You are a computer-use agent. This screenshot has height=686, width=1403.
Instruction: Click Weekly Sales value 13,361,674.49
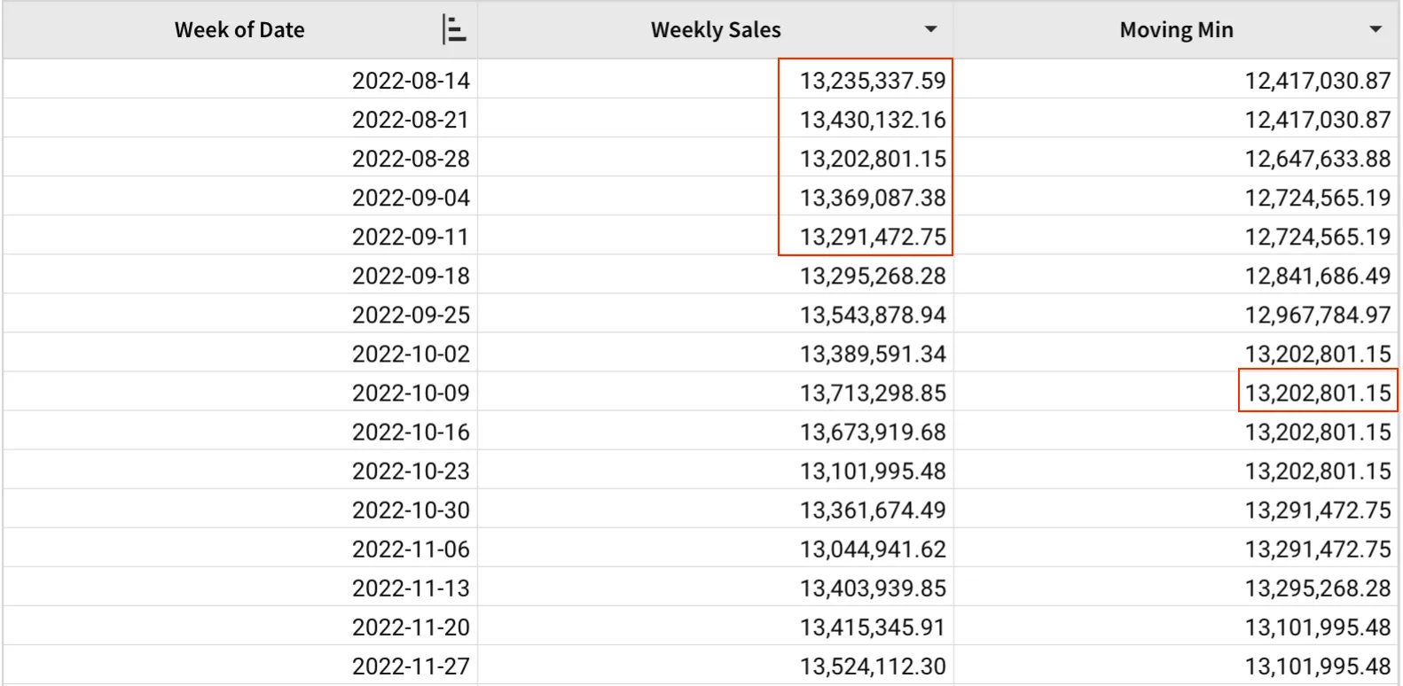tap(873, 510)
